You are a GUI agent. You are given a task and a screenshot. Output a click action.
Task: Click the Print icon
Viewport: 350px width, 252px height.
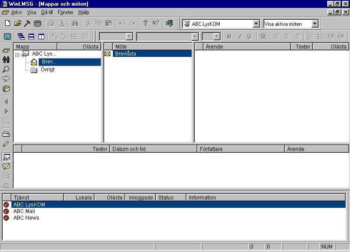tap(51, 24)
